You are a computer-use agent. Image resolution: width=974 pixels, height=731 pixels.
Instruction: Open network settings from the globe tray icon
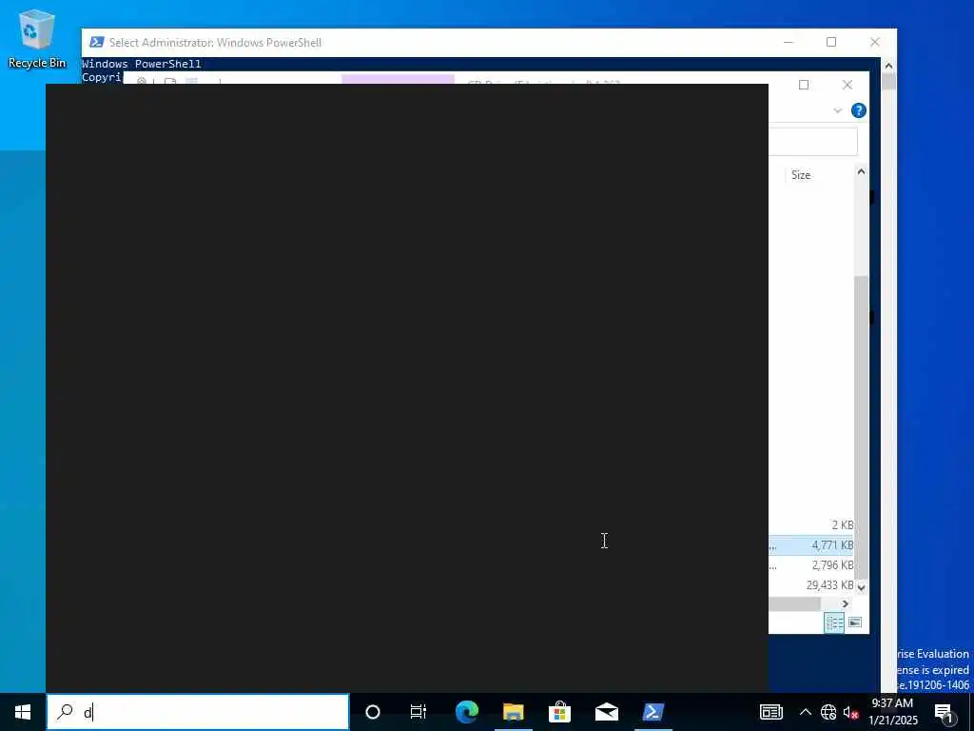[828, 712]
